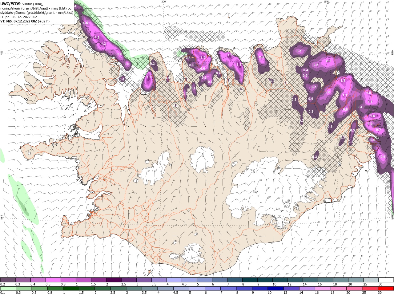
Task: Select the pale grey 25 snowfall swatch
Action: (x=371, y=280)
